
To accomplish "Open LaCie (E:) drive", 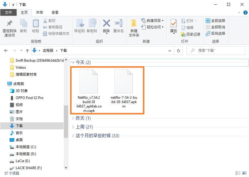I will (20, 161).
